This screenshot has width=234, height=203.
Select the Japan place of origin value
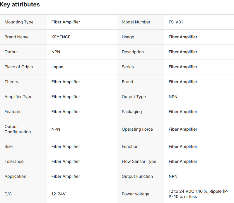[x=57, y=67]
